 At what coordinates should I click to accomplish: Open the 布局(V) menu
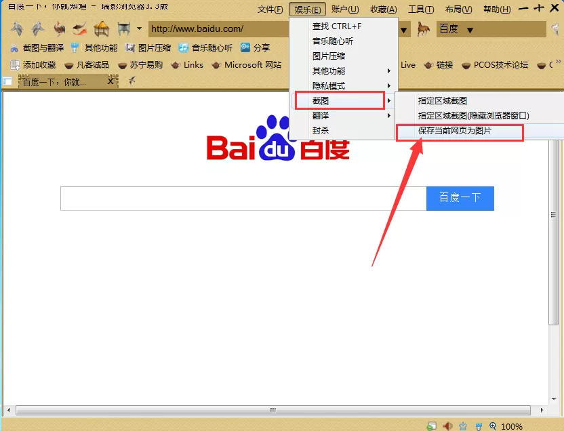[459, 9]
